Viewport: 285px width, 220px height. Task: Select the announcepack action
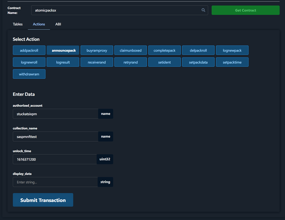63,50
